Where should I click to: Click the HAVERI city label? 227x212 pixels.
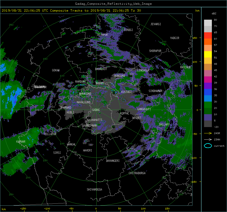tap(88, 150)
